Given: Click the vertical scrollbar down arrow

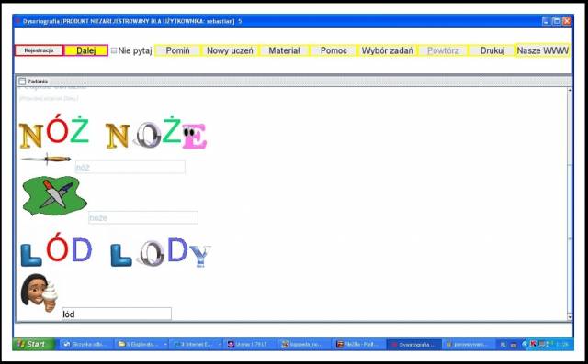Looking at the screenshot, I should point(570,317).
